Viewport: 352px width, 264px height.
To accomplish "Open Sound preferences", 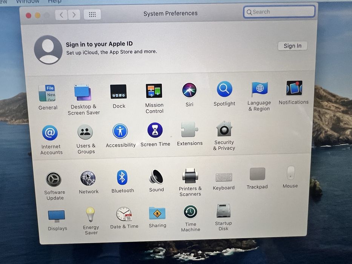I will click(156, 181).
